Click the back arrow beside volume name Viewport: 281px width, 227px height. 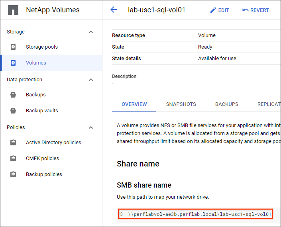[x=114, y=10]
